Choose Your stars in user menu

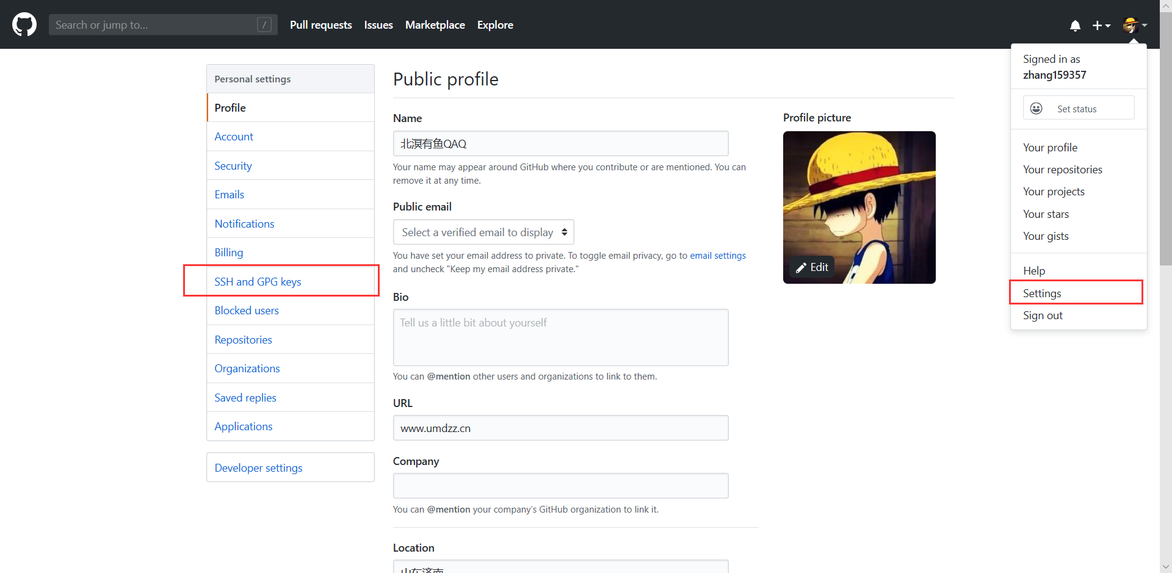pos(1079,214)
